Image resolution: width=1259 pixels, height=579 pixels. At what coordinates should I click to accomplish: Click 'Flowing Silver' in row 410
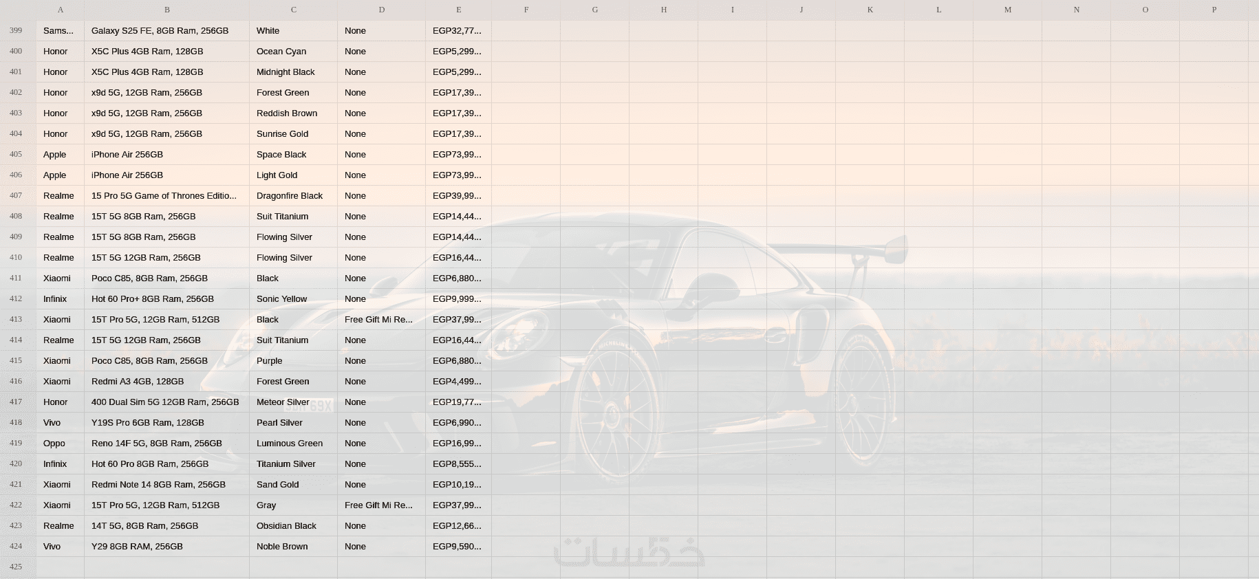coord(294,258)
